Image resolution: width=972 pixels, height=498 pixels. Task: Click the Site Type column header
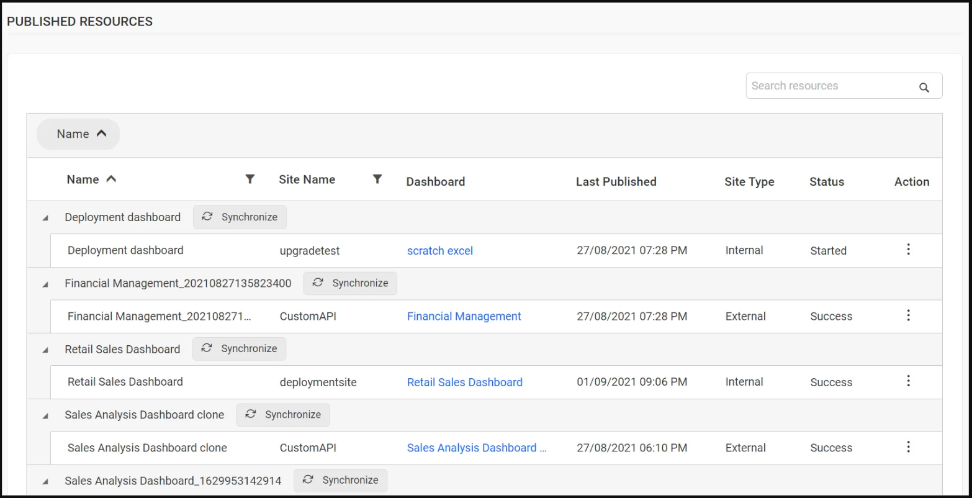point(749,182)
